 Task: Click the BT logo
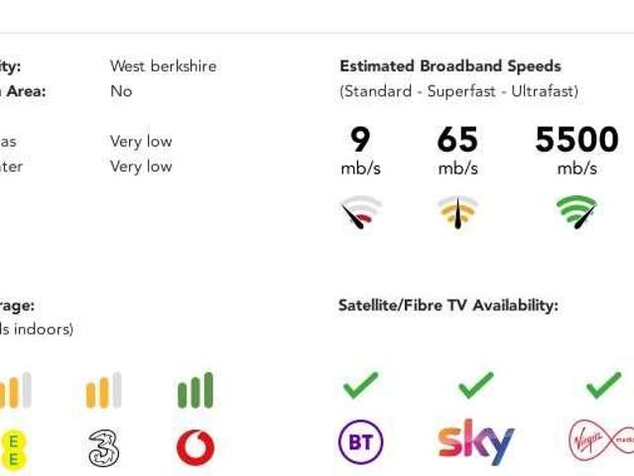(x=361, y=441)
